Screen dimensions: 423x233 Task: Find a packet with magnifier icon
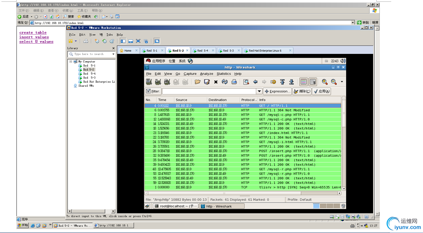pos(246,82)
